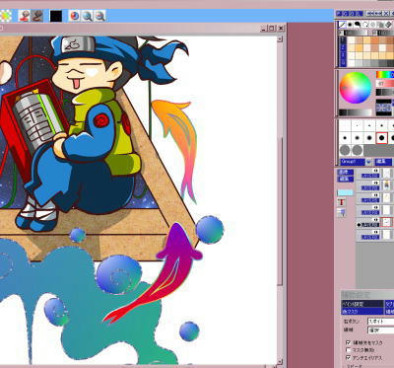Switch to the 色マスク tab

(362, 311)
